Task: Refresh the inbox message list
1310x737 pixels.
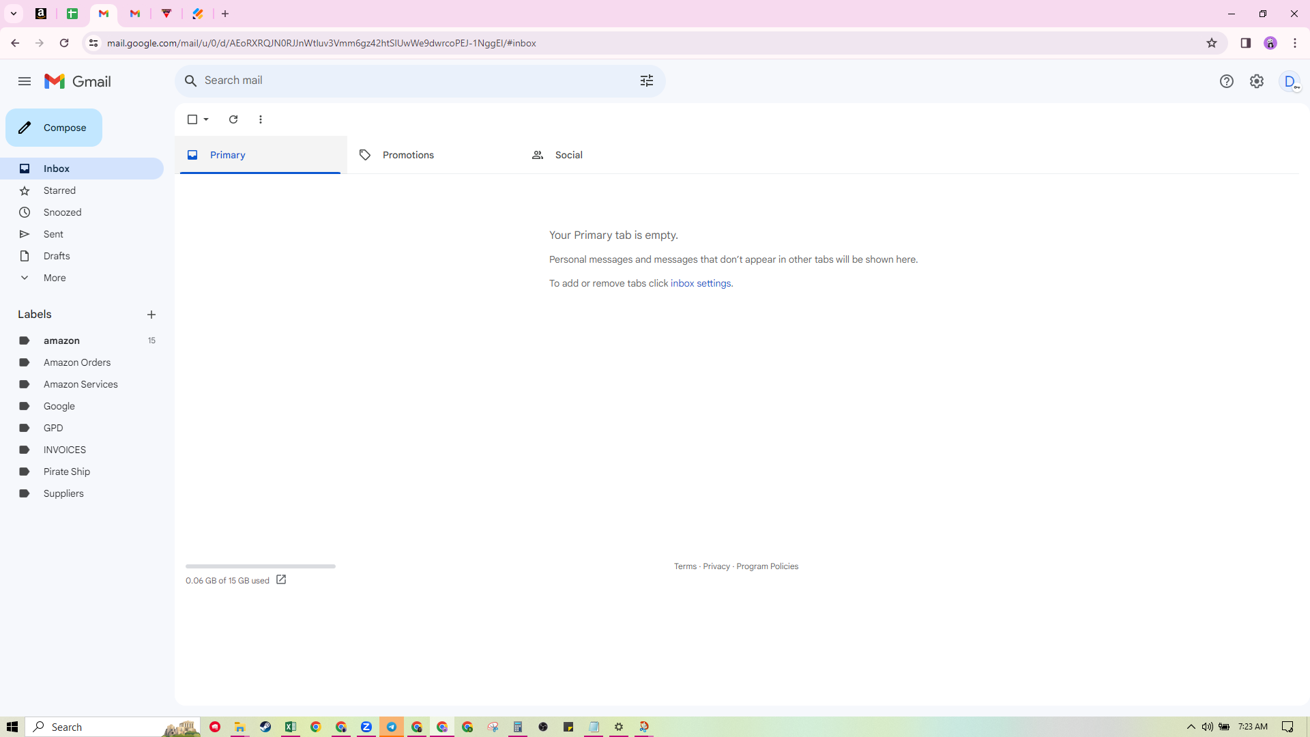Action: 233,119
